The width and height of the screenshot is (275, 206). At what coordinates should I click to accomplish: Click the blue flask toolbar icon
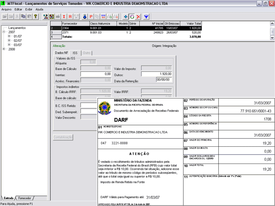point(84,17)
